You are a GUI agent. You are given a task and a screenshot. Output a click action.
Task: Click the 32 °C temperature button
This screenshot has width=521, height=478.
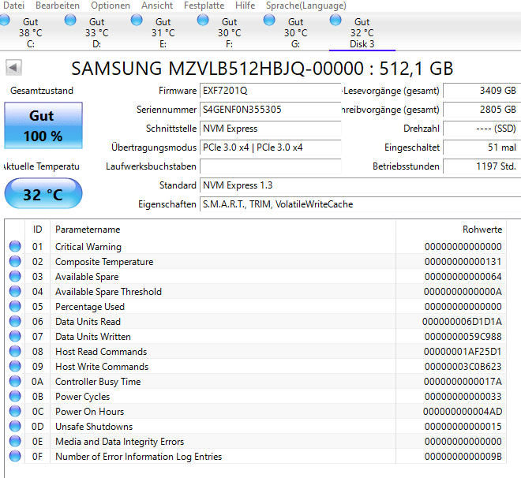pyautogui.click(x=43, y=193)
